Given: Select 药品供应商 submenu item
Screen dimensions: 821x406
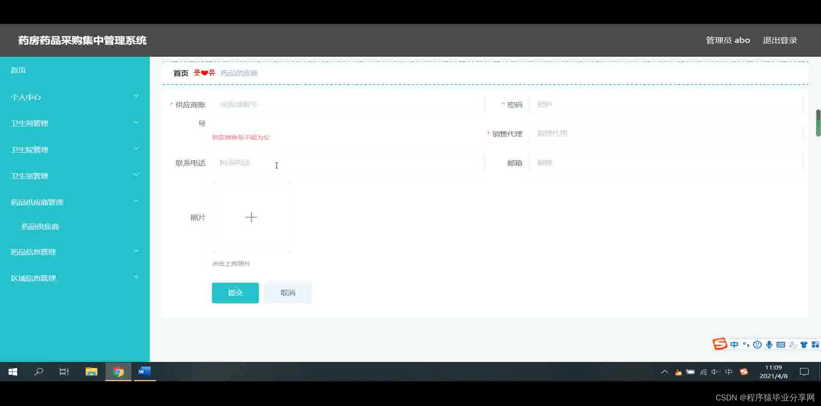Looking at the screenshot, I should [x=40, y=227].
